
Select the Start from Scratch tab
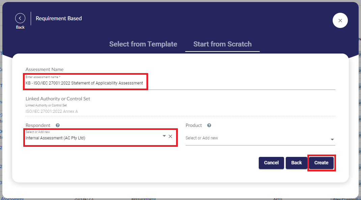tap(222, 44)
